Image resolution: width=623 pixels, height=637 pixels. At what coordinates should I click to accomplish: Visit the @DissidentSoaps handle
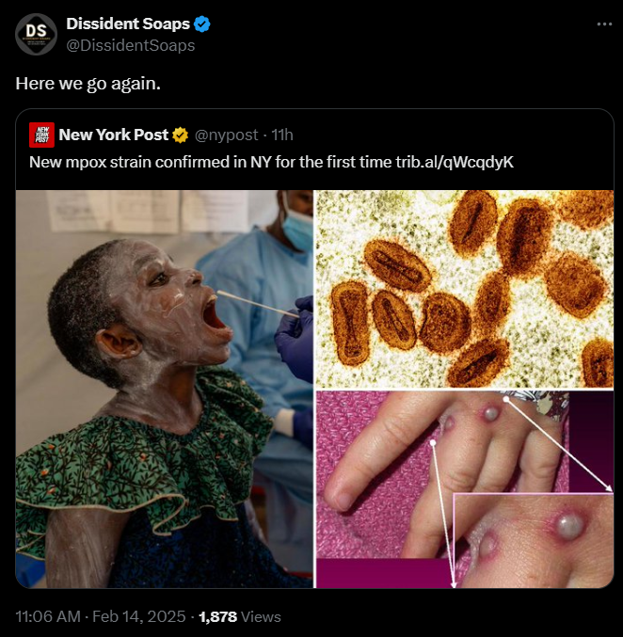click(130, 44)
